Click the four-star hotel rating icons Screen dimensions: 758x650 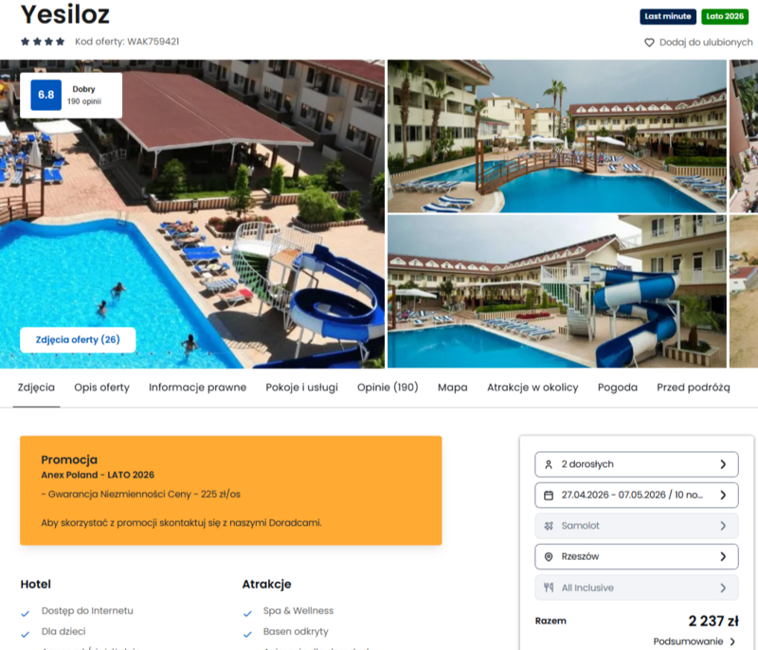click(x=43, y=42)
